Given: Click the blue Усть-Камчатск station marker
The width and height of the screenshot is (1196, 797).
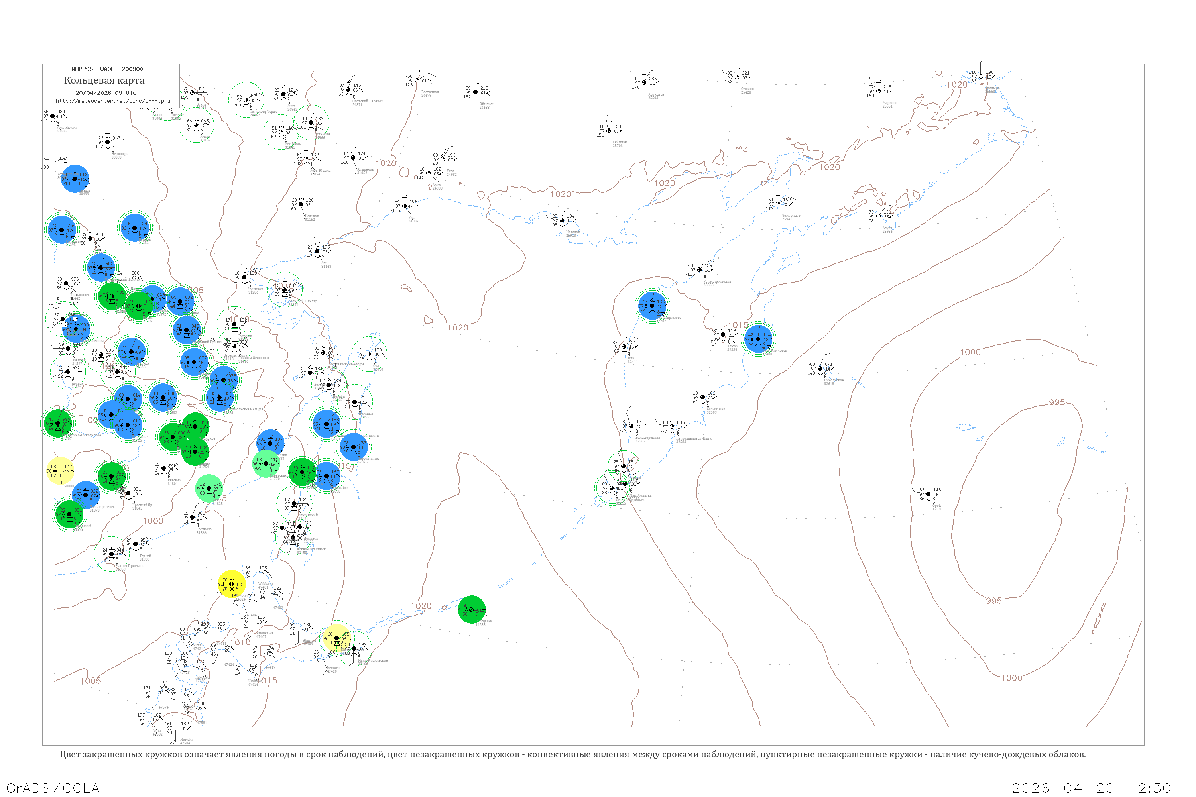Looking at the screenshot, I should click(758, 338).
